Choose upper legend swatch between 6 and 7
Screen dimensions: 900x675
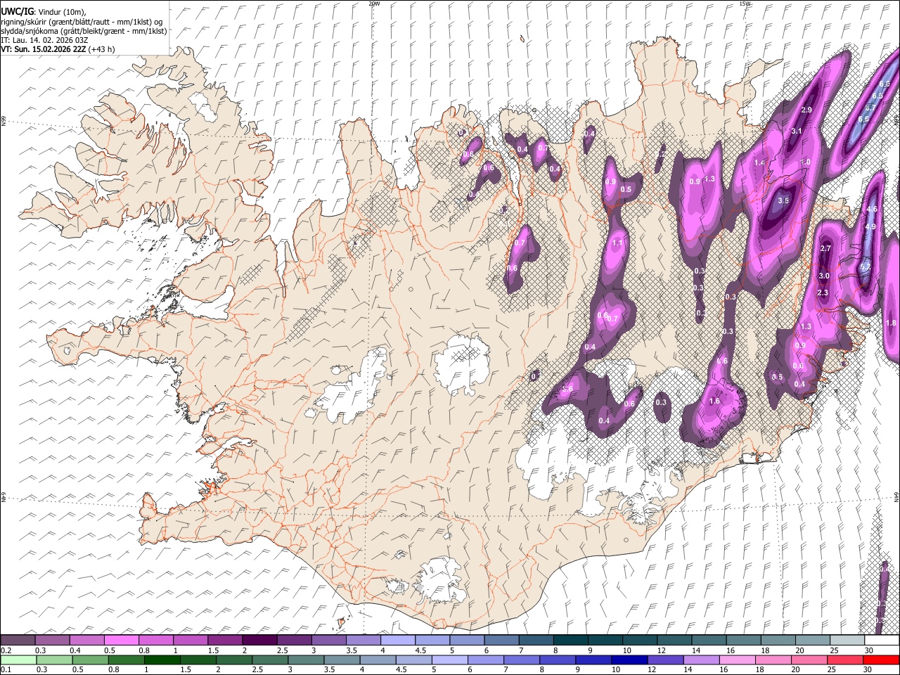(x=501, y=641)
